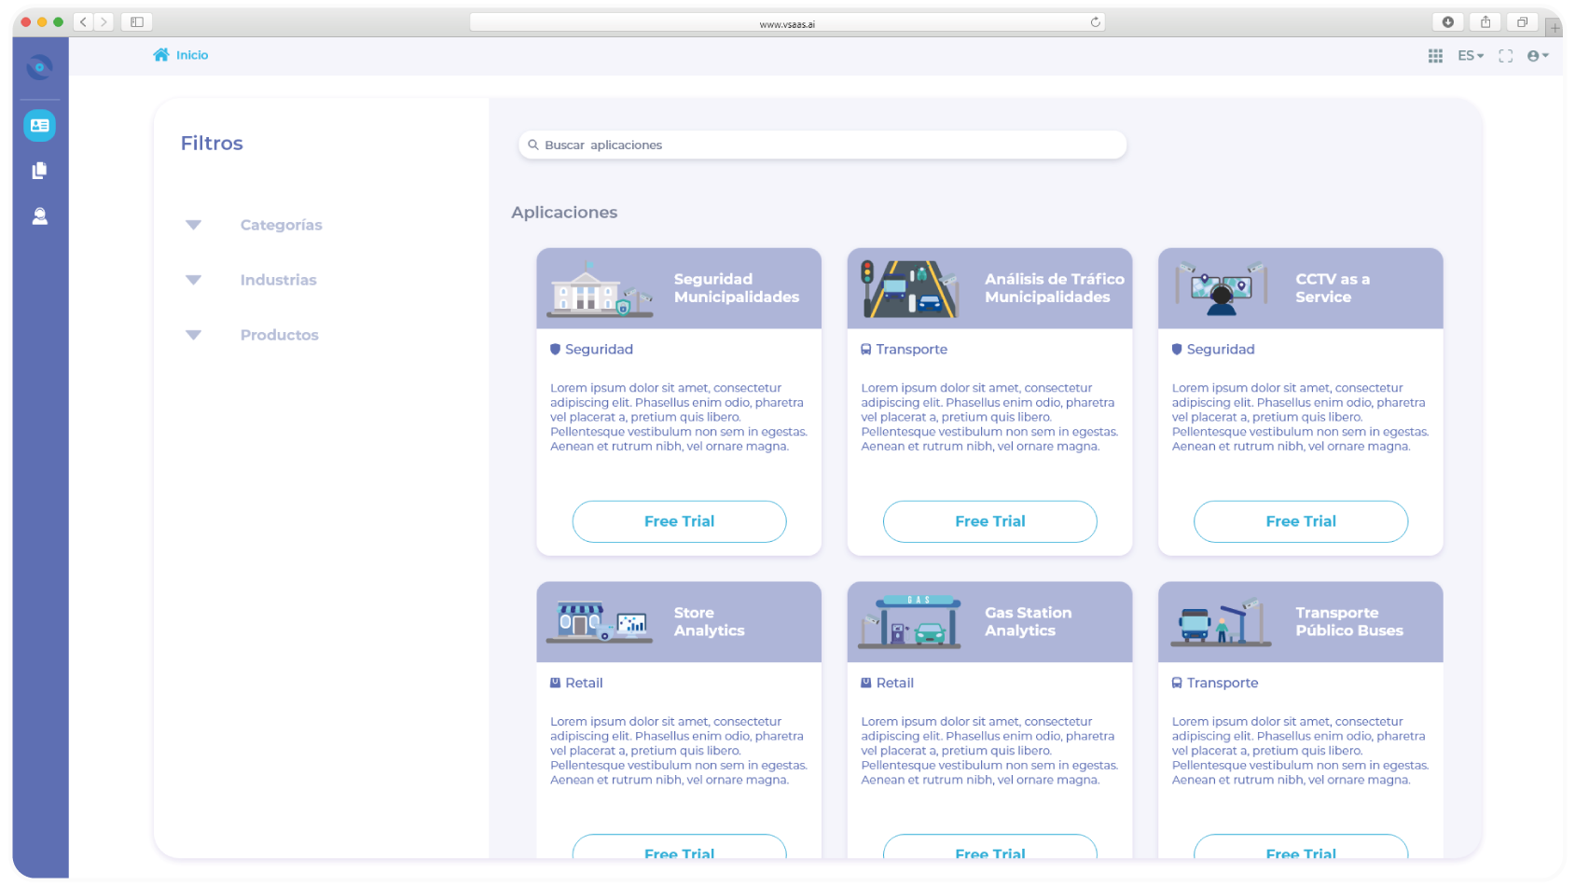1575x886 pixels.
Task: Expand the Categorías filter
Action: click(194, 225)
